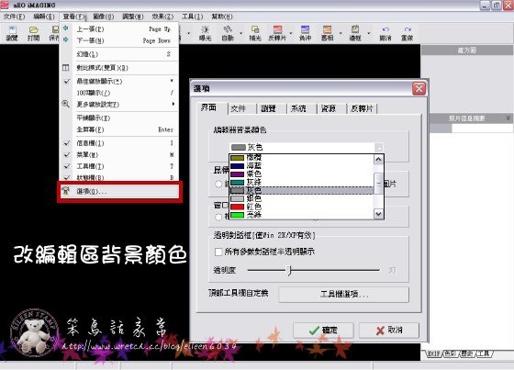Image resolution: width=514 pixels, height=370 pixels.
Task: Switch to the 文件 tab in the options dialog
Action: [242, 108]
